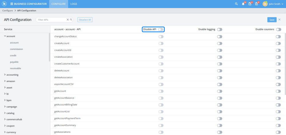Toggle Enable counters header switch
The height and width of the screenshot is (135, 286).
click(x=279, y=30)
